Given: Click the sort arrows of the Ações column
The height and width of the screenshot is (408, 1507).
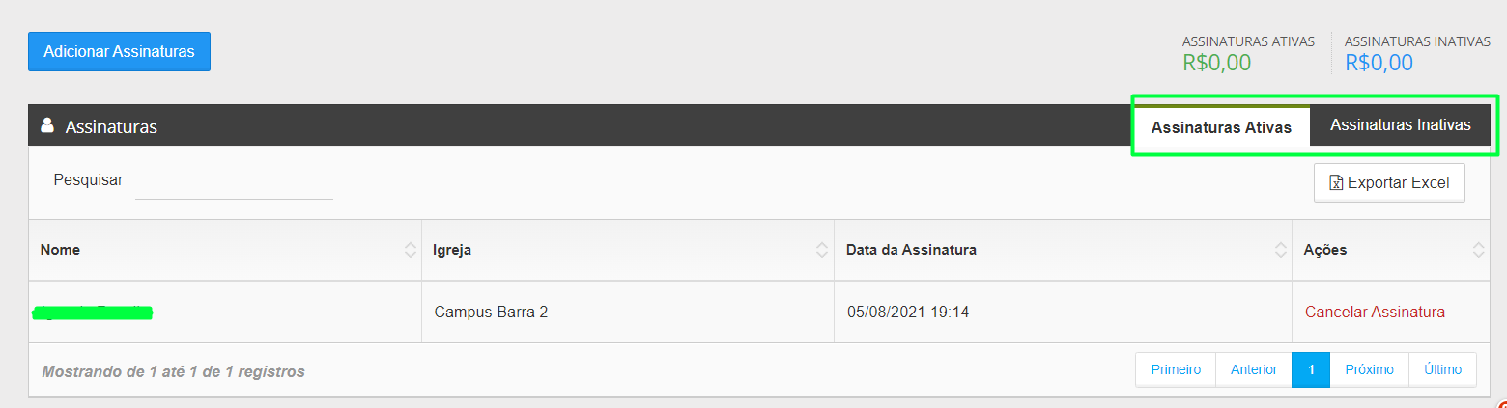Looking at the screenshot, I should [x=1479, y=250].
